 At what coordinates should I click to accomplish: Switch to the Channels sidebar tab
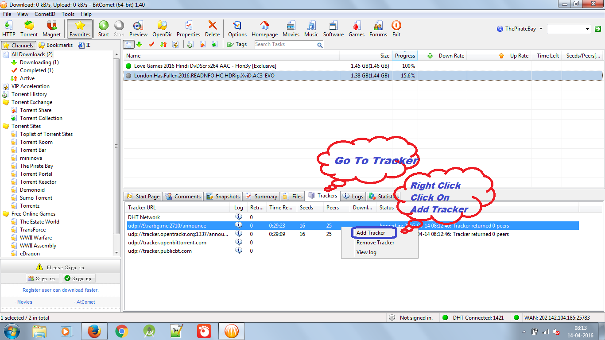18,45
